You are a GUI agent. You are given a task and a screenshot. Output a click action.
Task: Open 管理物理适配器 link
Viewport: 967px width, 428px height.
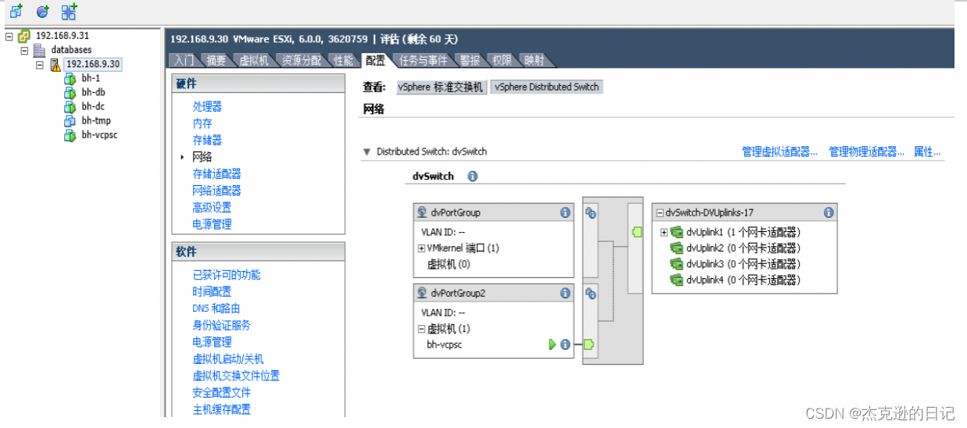point(866,152)
